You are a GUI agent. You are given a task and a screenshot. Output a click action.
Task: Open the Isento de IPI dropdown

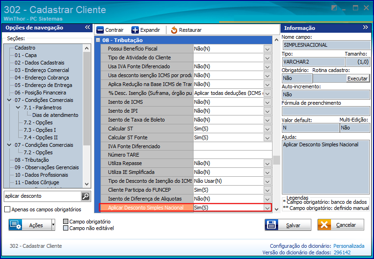[267, 111]
